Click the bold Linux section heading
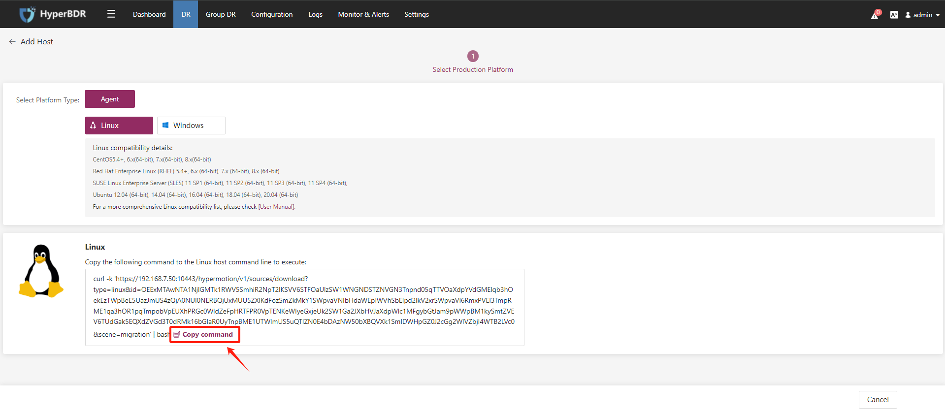The width and height of the screenshot is (945, 414). click(95, 247)
